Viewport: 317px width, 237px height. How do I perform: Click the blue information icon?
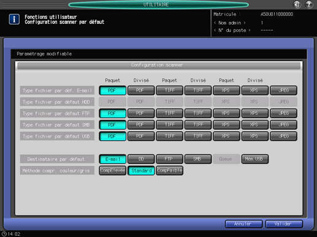click(x=14, y=19)
